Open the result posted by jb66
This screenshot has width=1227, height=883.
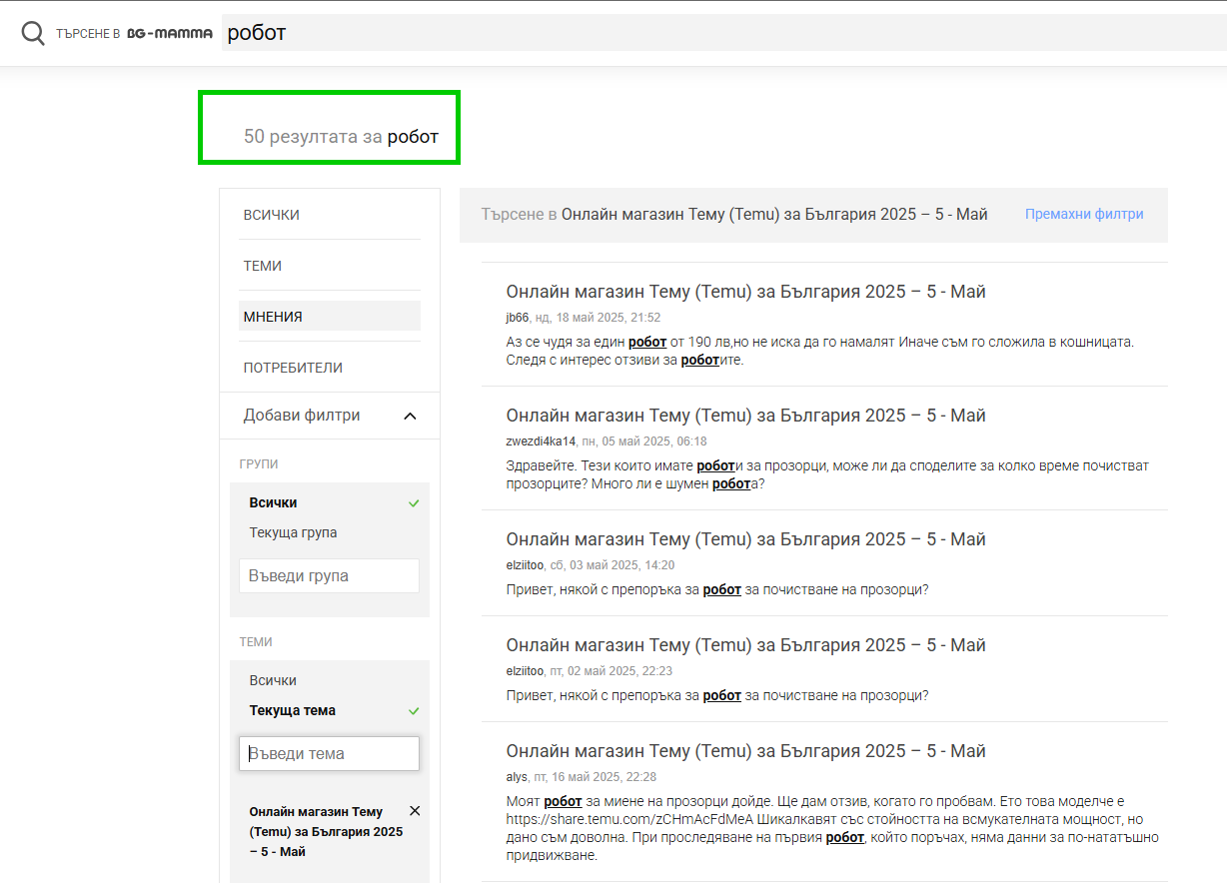(x=745, y=292)
